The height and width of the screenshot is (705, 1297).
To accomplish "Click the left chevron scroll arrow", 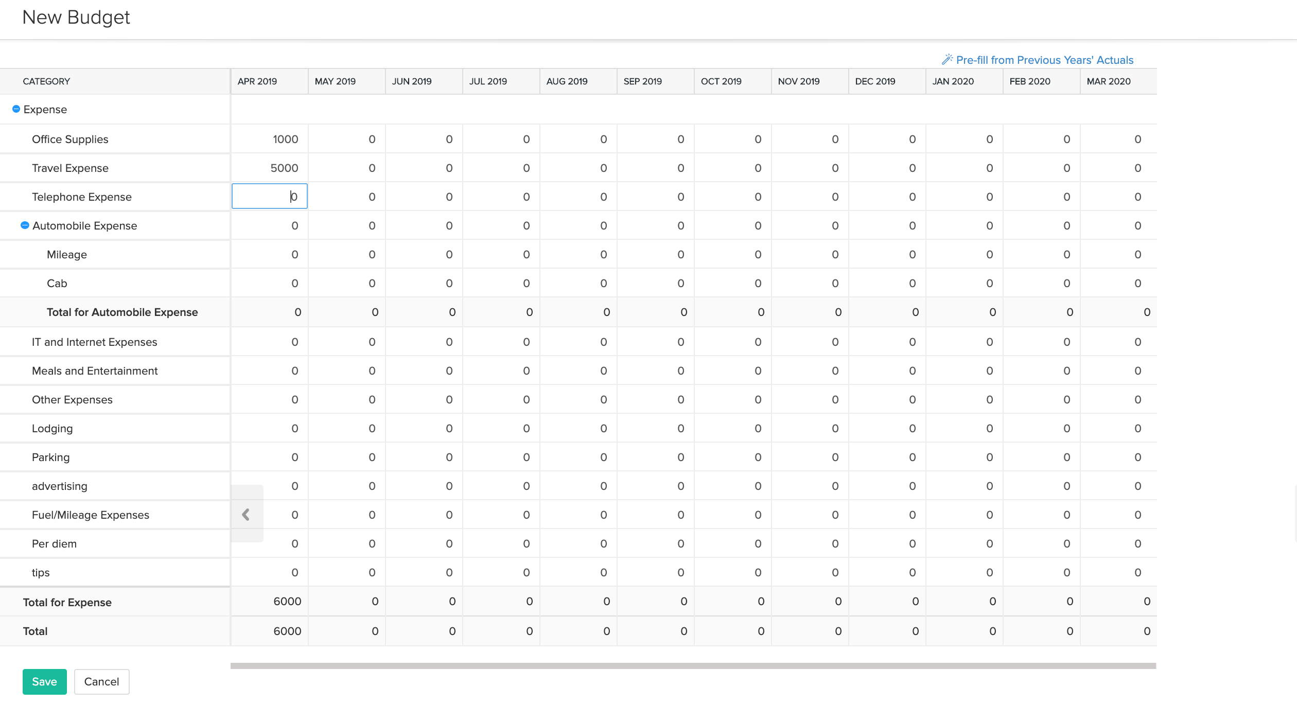I will pos(246,514).
